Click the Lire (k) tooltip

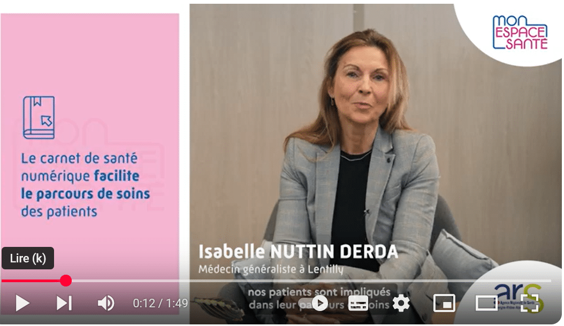[28, 258]
